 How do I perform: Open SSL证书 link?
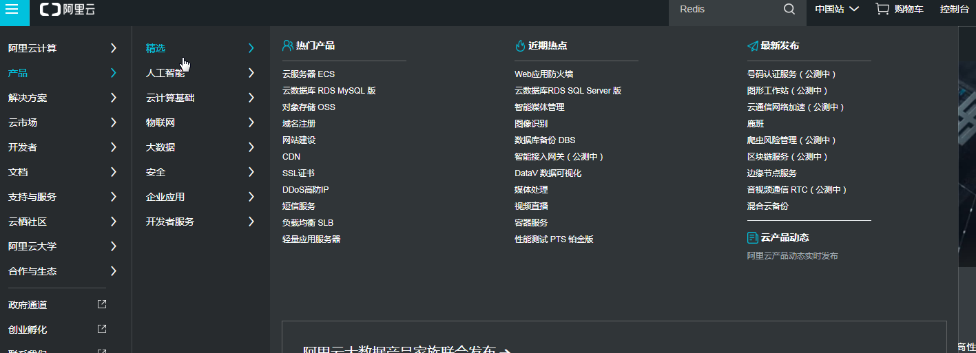coord(298,173)
